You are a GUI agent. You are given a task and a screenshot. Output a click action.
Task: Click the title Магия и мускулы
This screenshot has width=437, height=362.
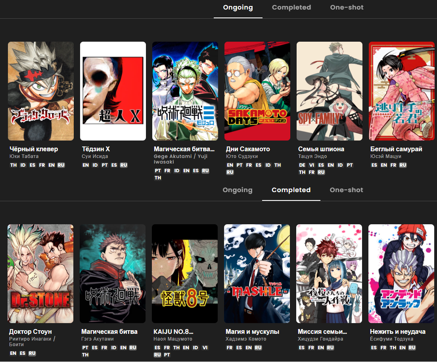click(x=252, y=331)
